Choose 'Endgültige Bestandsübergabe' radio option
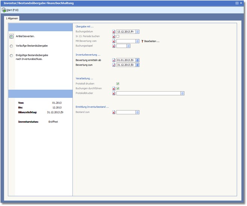This screenshot has width=247, height=206. tap(12, 56)
